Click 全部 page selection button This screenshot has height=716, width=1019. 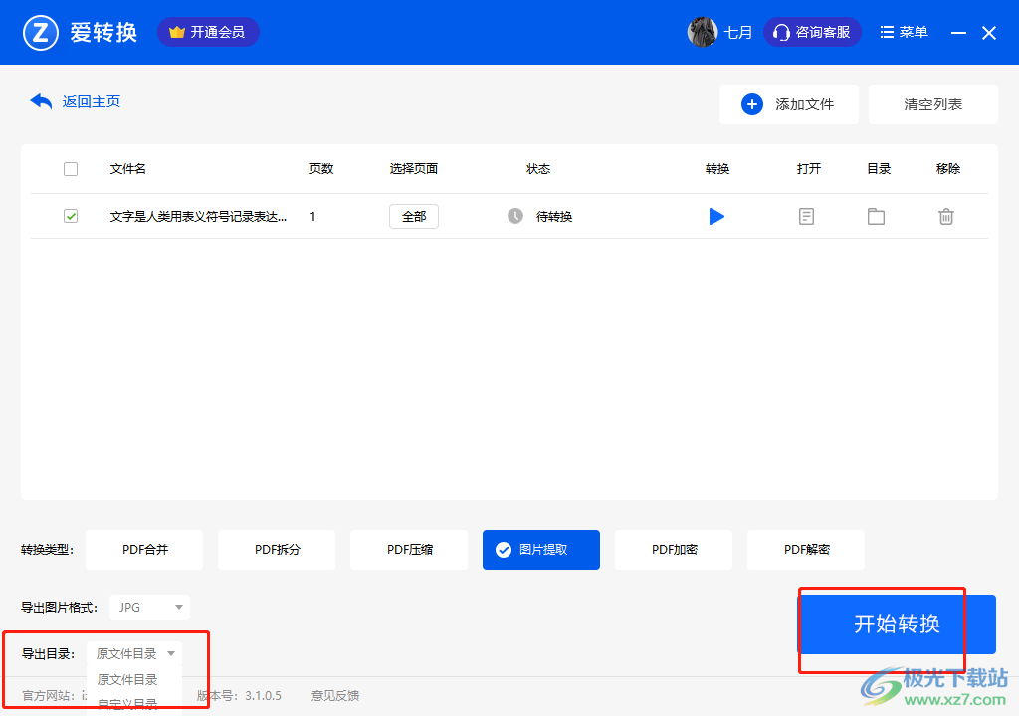(414, 216)
